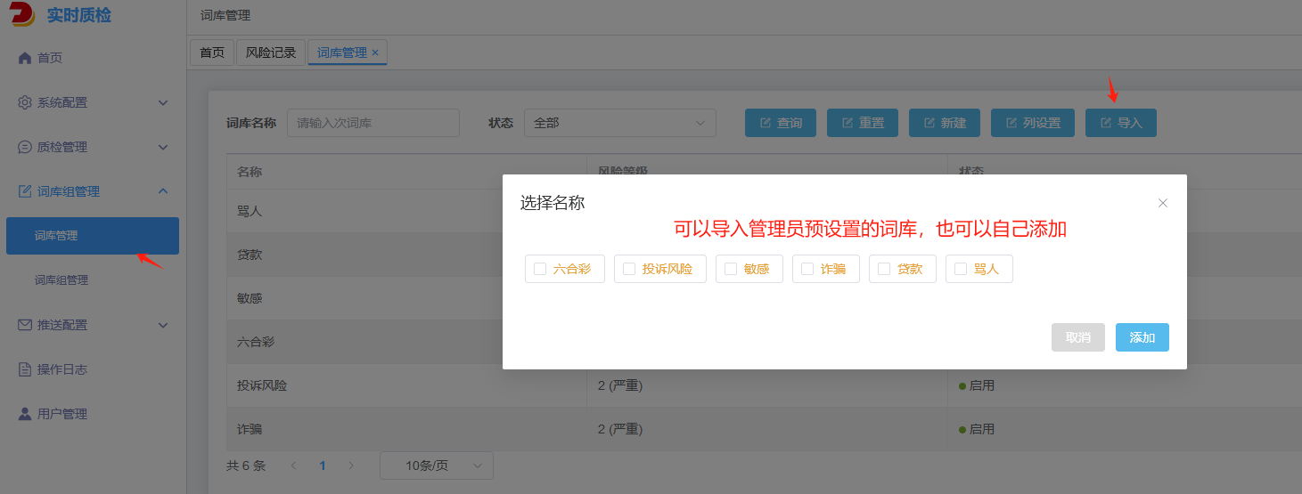Click the 推送配置 envelope icon

coord(25,325)
